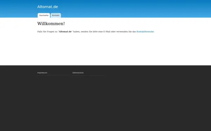The width and height of the screenshot is (211, 131).
Task: Open the Startseite tab
Action: (44, 15)
